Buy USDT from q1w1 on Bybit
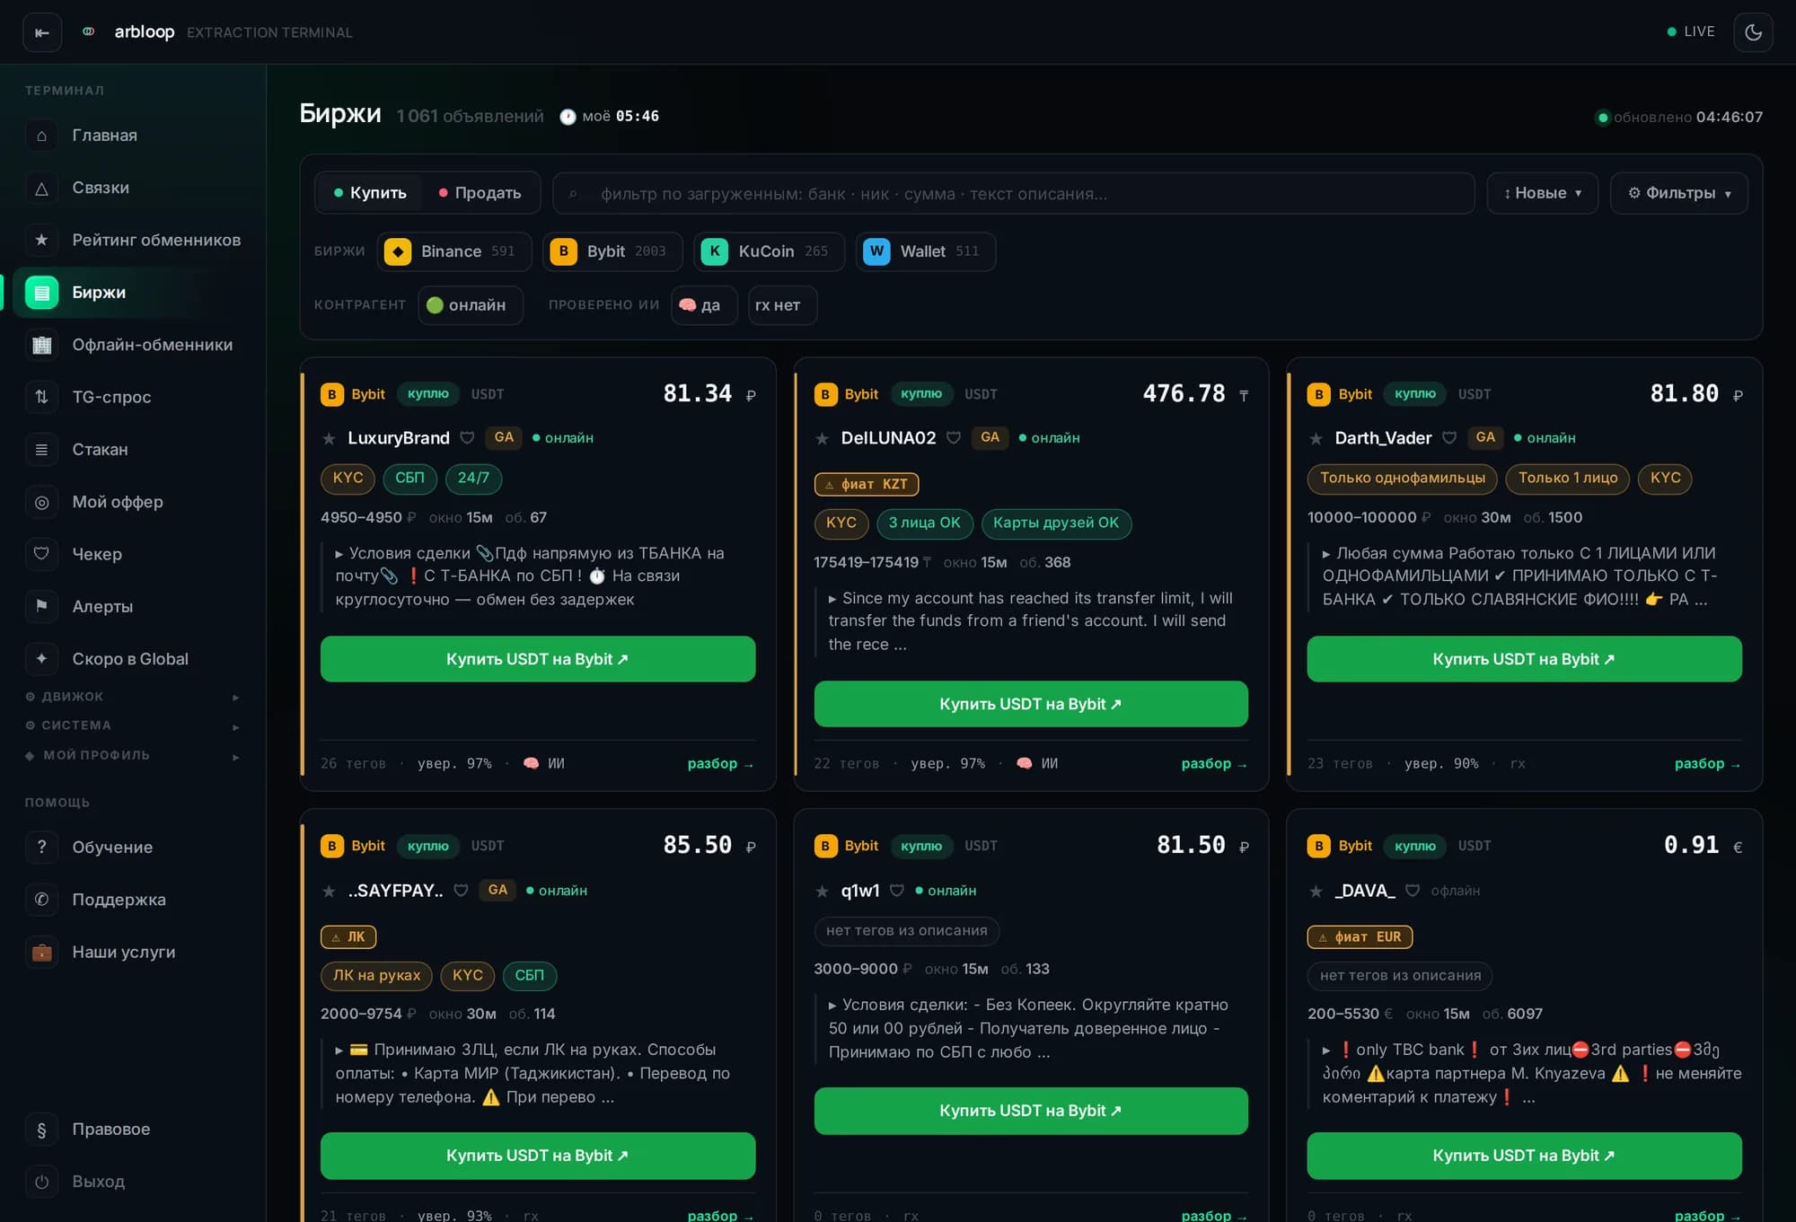The image size is (1796, 1222). pos(1031,1111)
